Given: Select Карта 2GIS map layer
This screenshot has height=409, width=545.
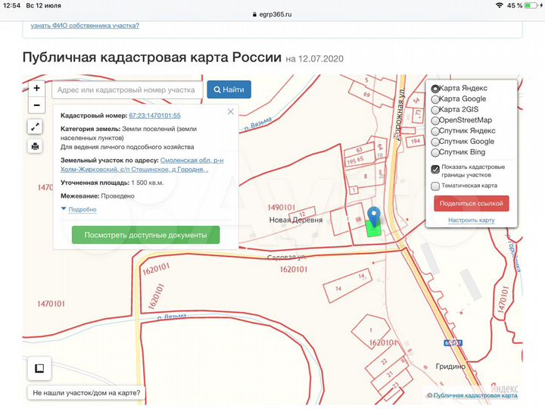Looking at the screenshot, I should 435,110.
